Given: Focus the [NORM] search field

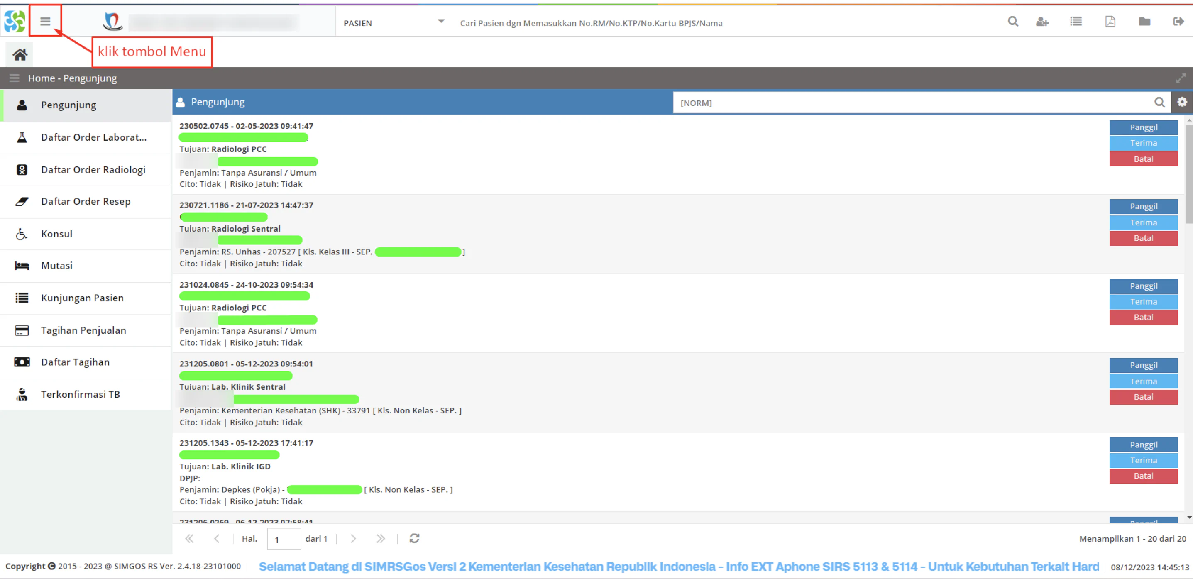Looking at the screenshot, I should coord(914,103).
